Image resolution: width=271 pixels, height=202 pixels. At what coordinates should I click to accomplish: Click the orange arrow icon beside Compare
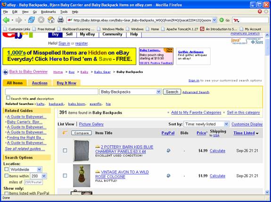65,133
